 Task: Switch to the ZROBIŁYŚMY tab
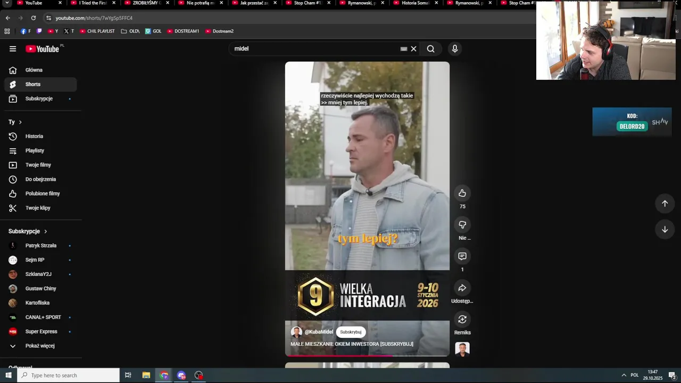point(147,3)
